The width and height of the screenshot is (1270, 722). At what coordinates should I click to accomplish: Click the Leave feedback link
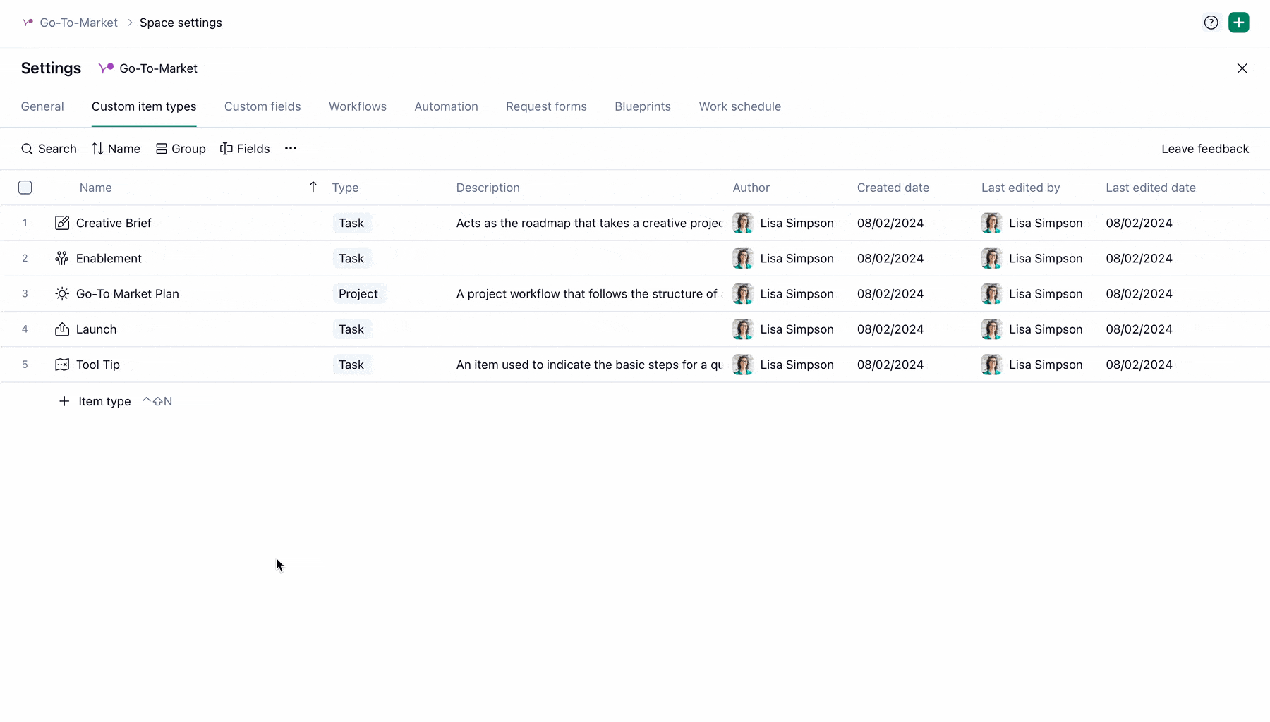click(1205, 149)
